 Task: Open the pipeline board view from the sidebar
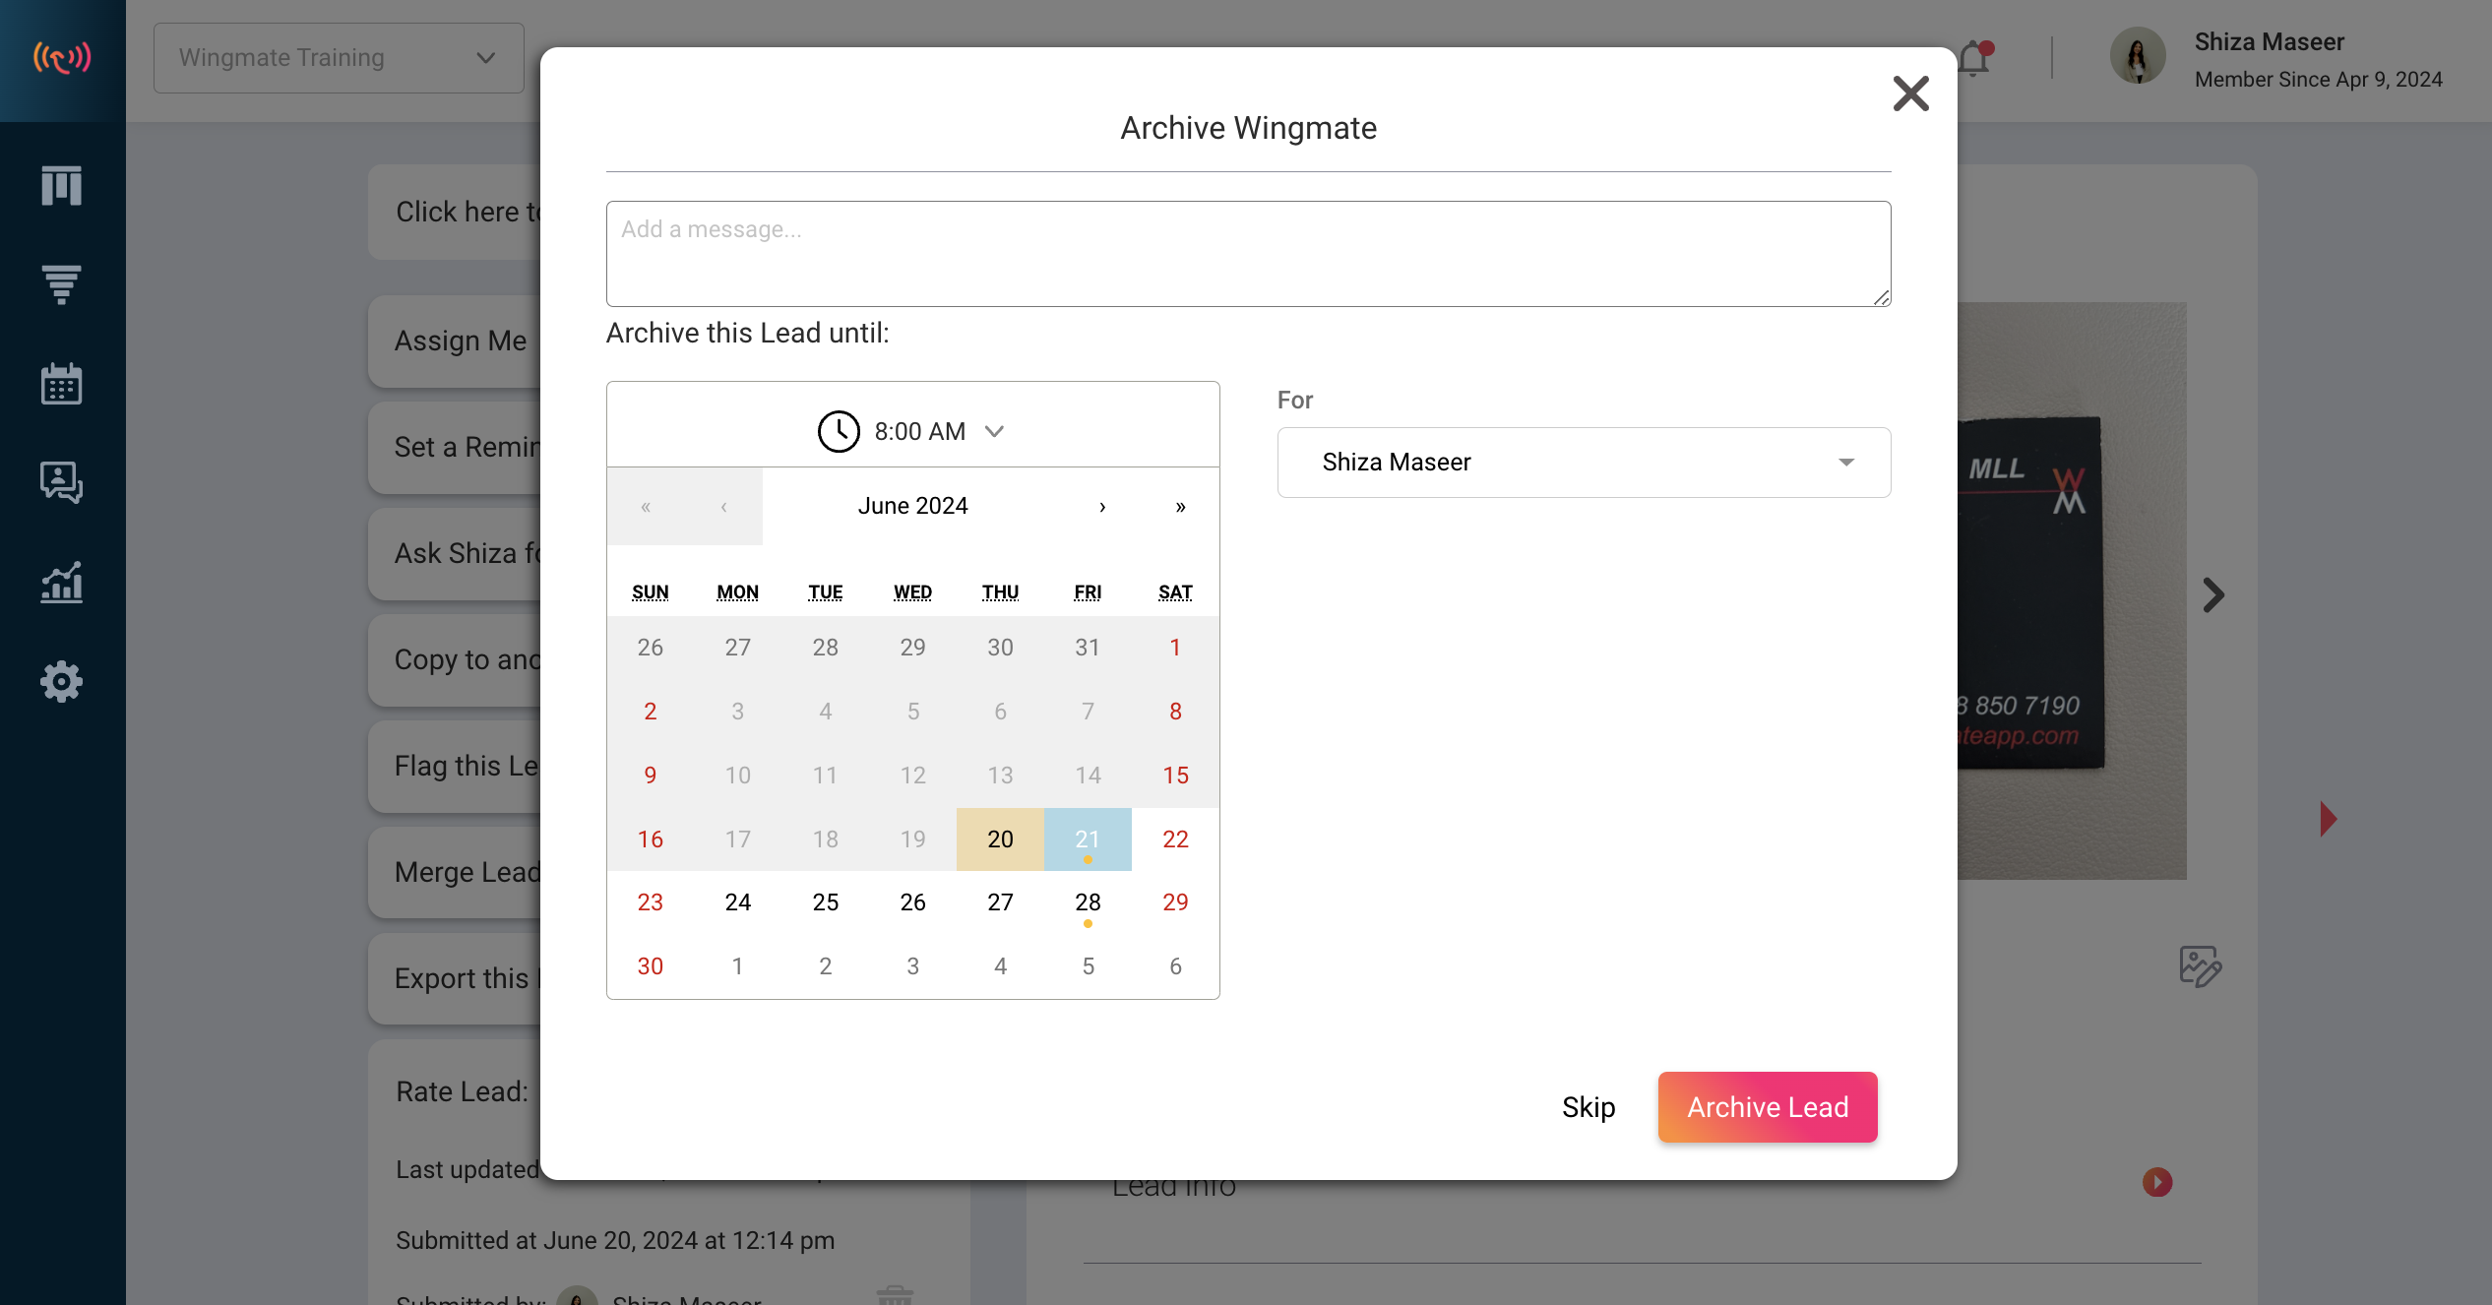coord(62,186)
